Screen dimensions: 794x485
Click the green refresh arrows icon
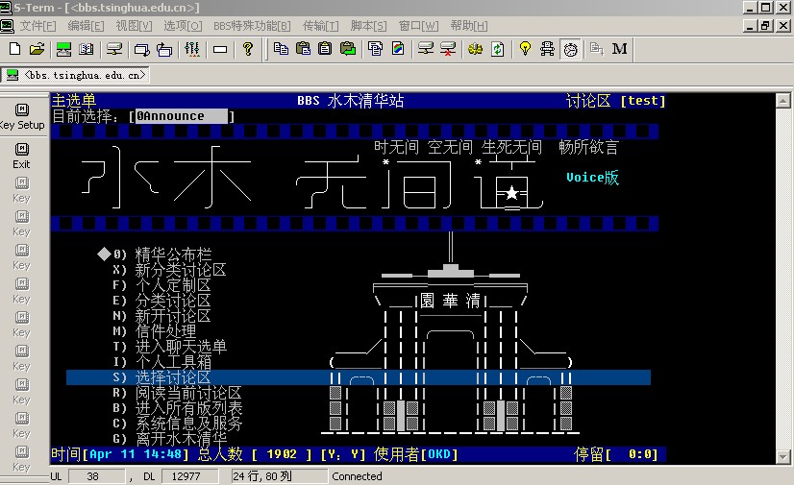[x=498, y=49]
